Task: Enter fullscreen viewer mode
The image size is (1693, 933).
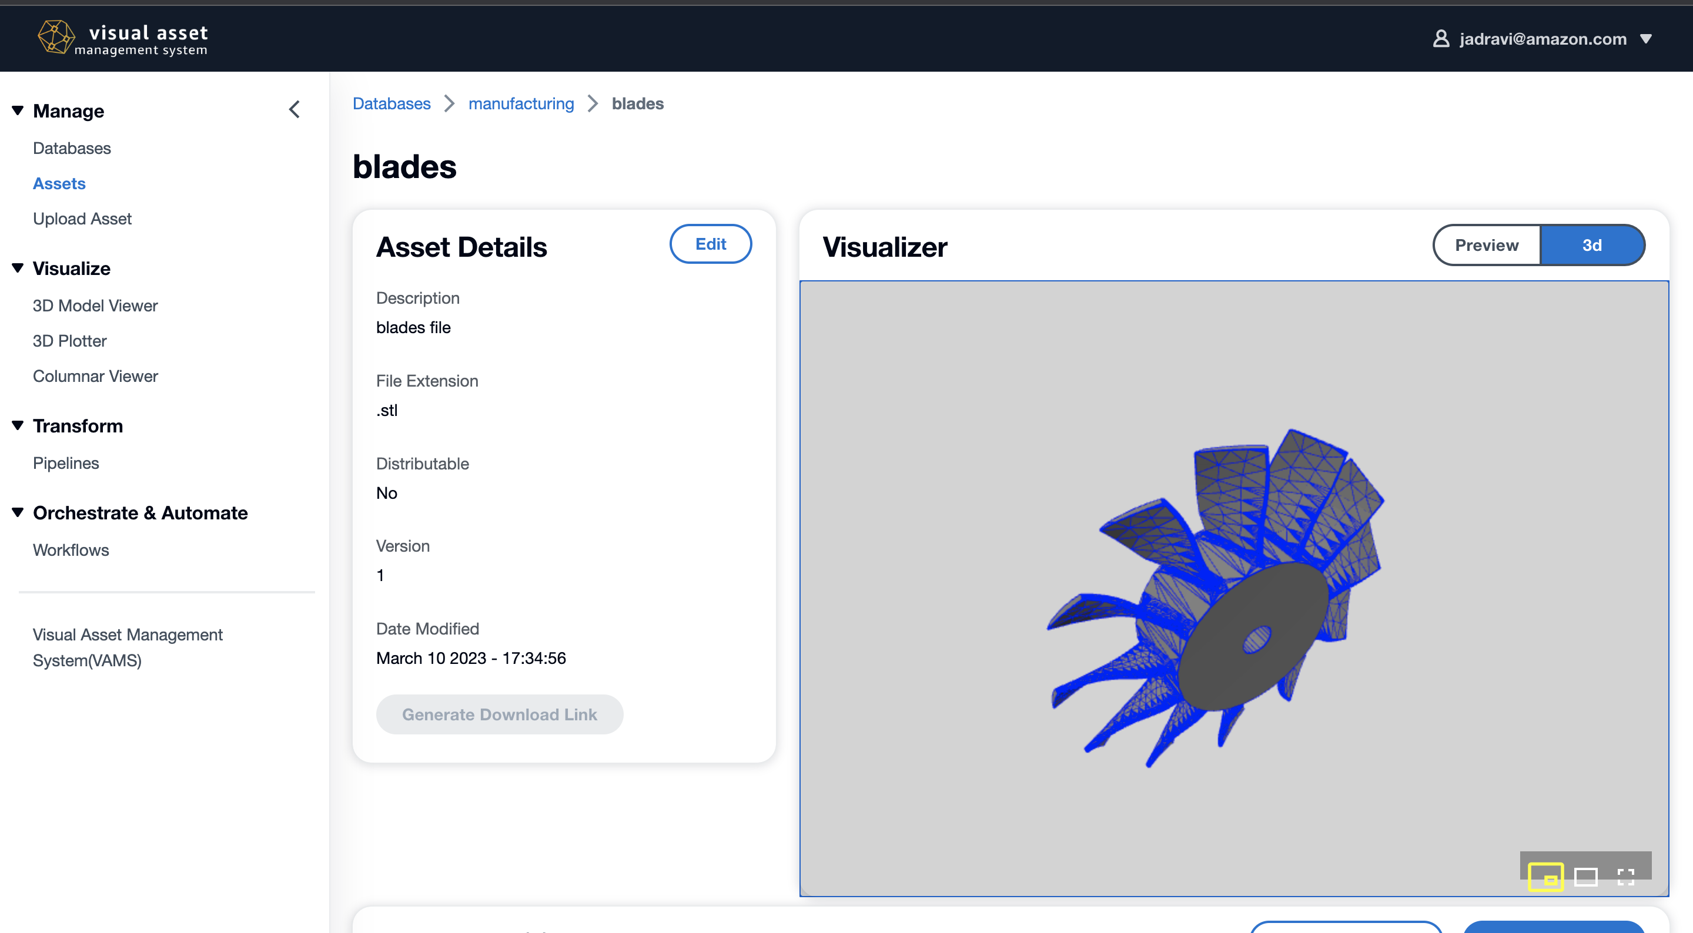Action: (1625, 877)
